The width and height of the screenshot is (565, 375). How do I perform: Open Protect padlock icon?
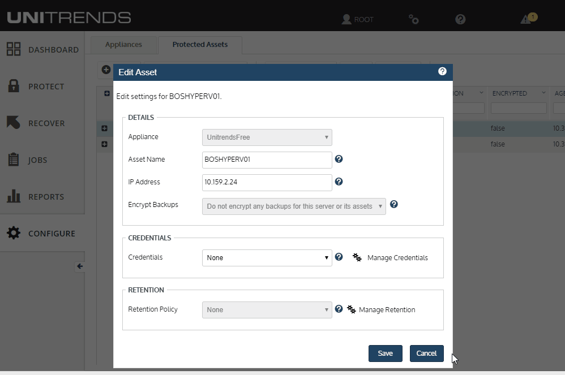(14, 85)
